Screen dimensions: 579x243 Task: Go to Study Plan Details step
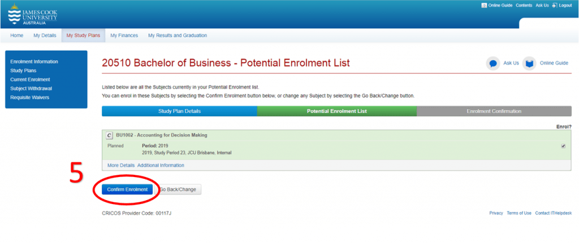point(179,111)
